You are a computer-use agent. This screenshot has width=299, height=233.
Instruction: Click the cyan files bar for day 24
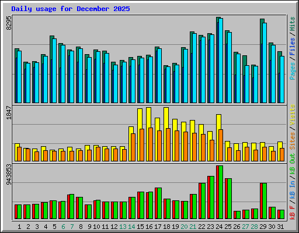coord(221,61)
